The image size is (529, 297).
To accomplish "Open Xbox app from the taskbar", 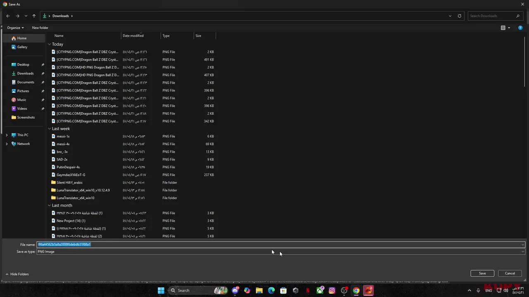I will tap(320, 290).
